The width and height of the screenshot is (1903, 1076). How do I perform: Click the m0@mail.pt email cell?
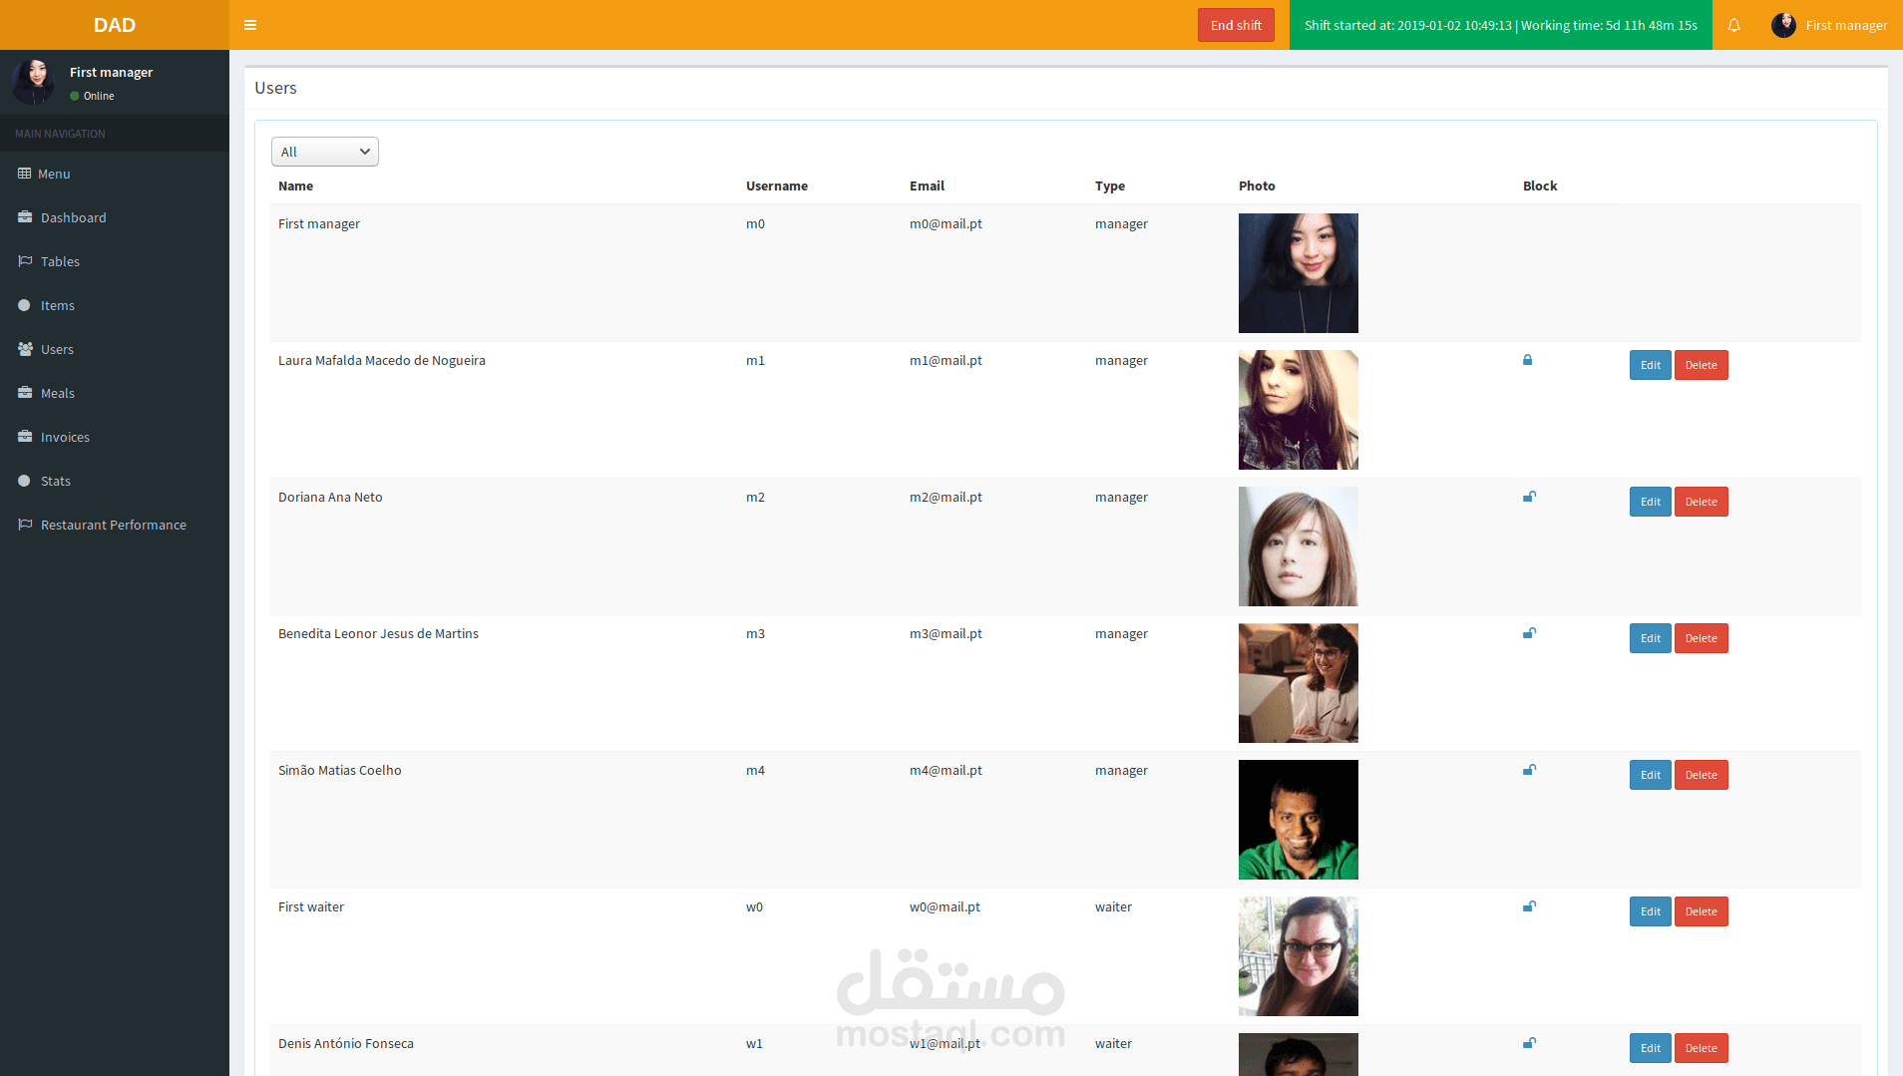946,223
